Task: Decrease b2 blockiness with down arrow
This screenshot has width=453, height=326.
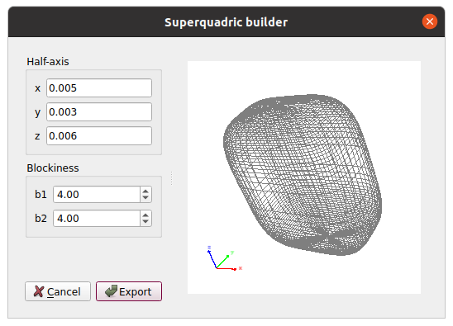Action: 145,222
